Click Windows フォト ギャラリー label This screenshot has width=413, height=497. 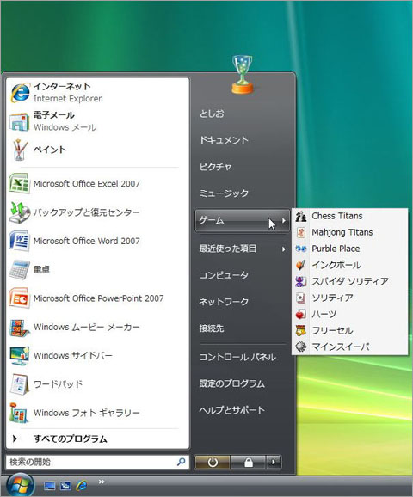click(x=87, y=413)
